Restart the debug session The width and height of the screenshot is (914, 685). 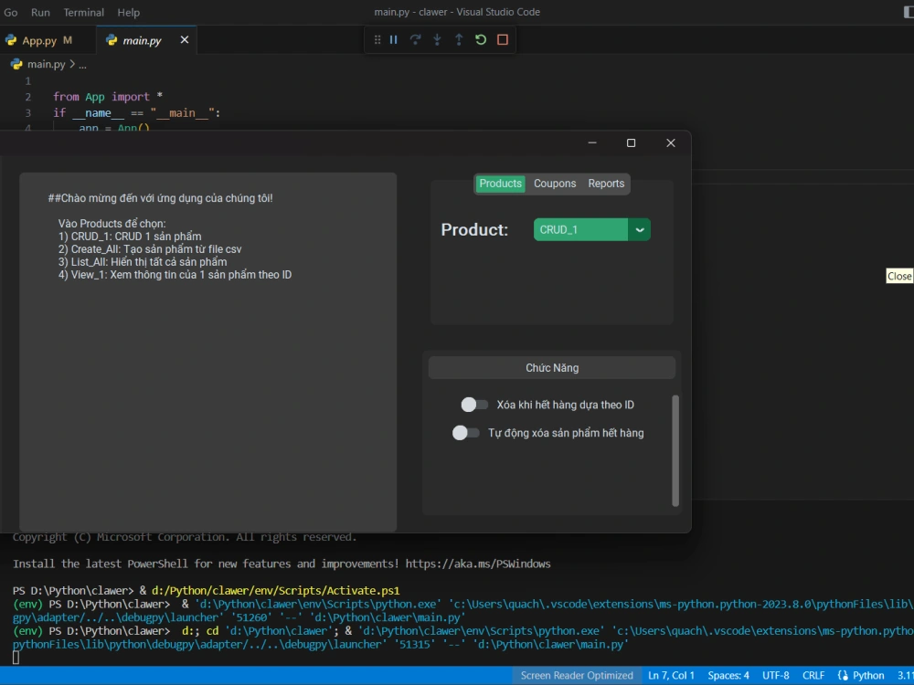481,39
